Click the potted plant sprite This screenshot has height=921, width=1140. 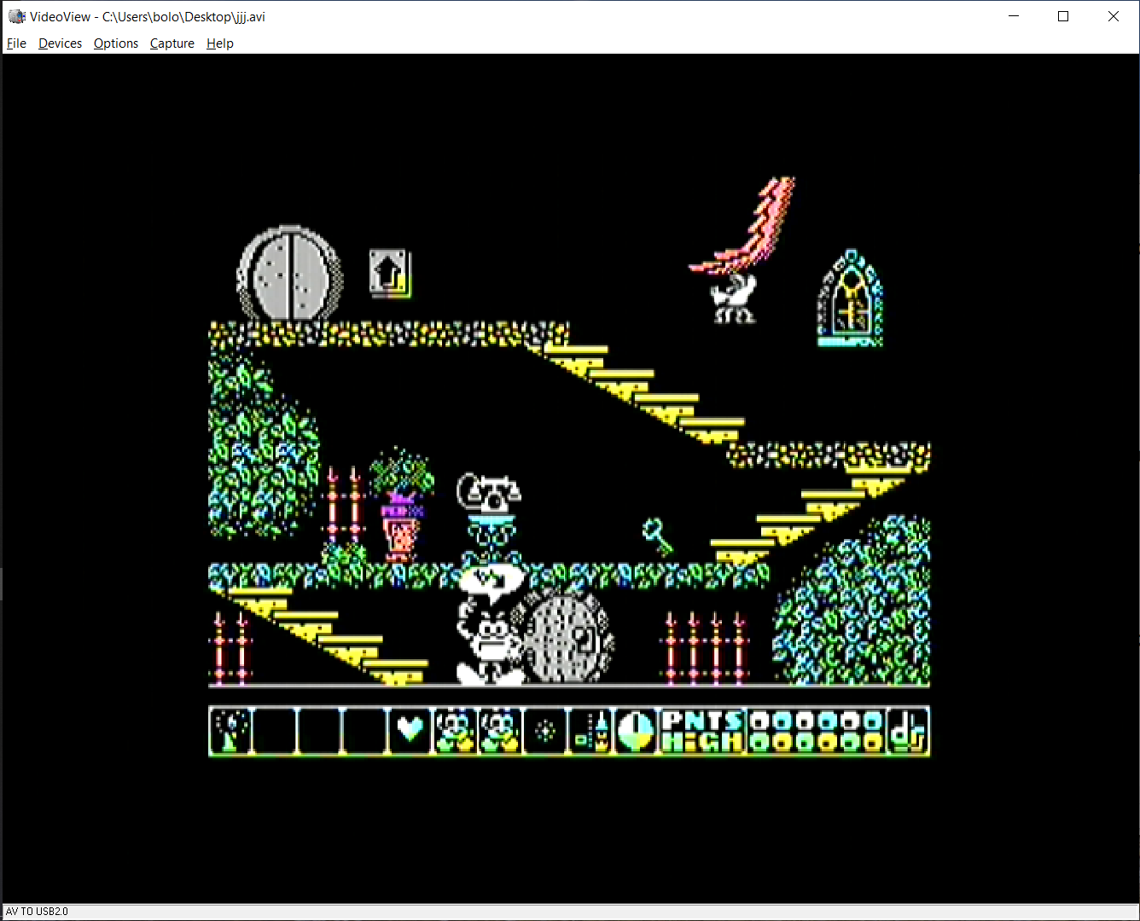pos(401,506)
